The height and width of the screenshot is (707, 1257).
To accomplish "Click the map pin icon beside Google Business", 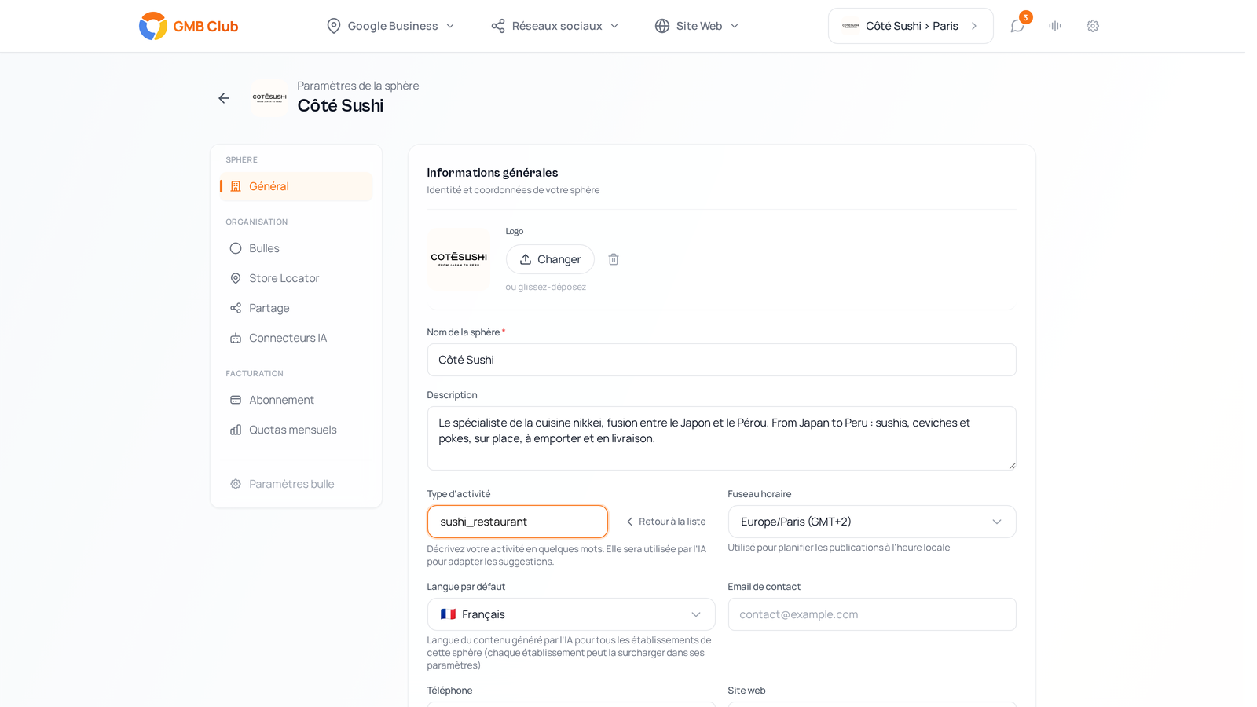I will pos(334,26).
